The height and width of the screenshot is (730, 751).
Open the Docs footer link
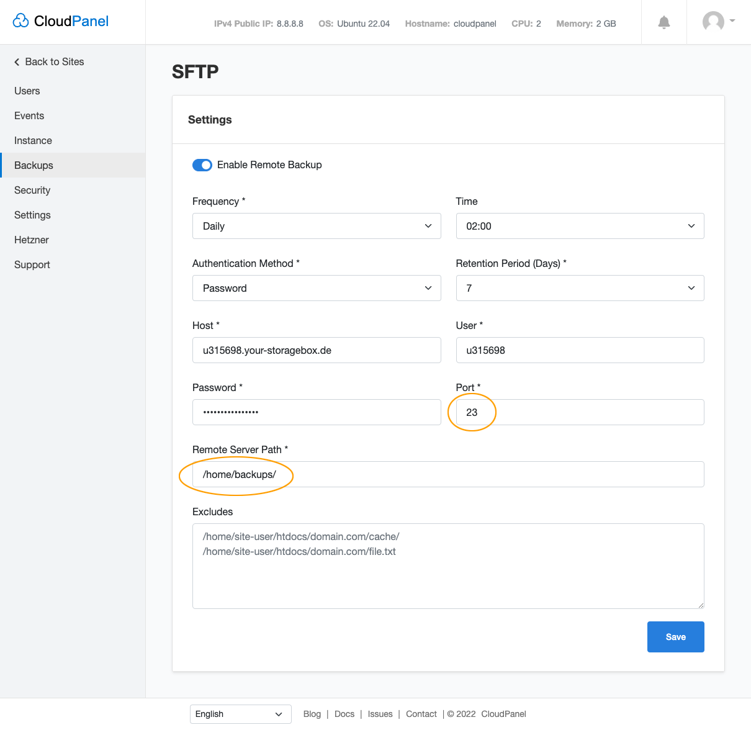coord(344,714)
